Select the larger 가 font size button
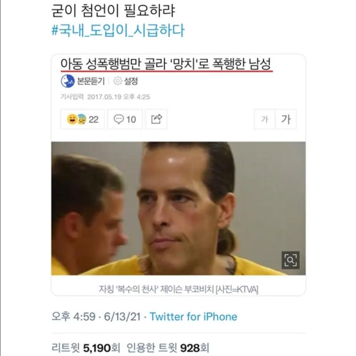The width and height of the screenshot is (356, 356). [286, 119]
